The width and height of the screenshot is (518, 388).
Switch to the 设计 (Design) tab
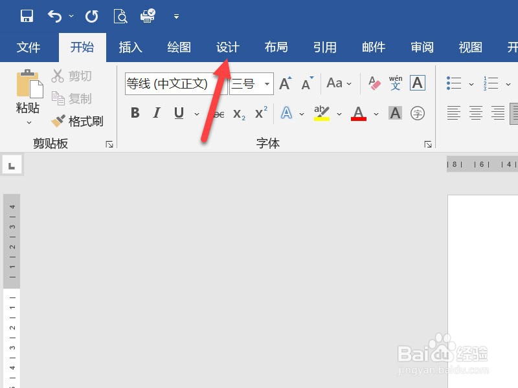(x=228, y=47)
